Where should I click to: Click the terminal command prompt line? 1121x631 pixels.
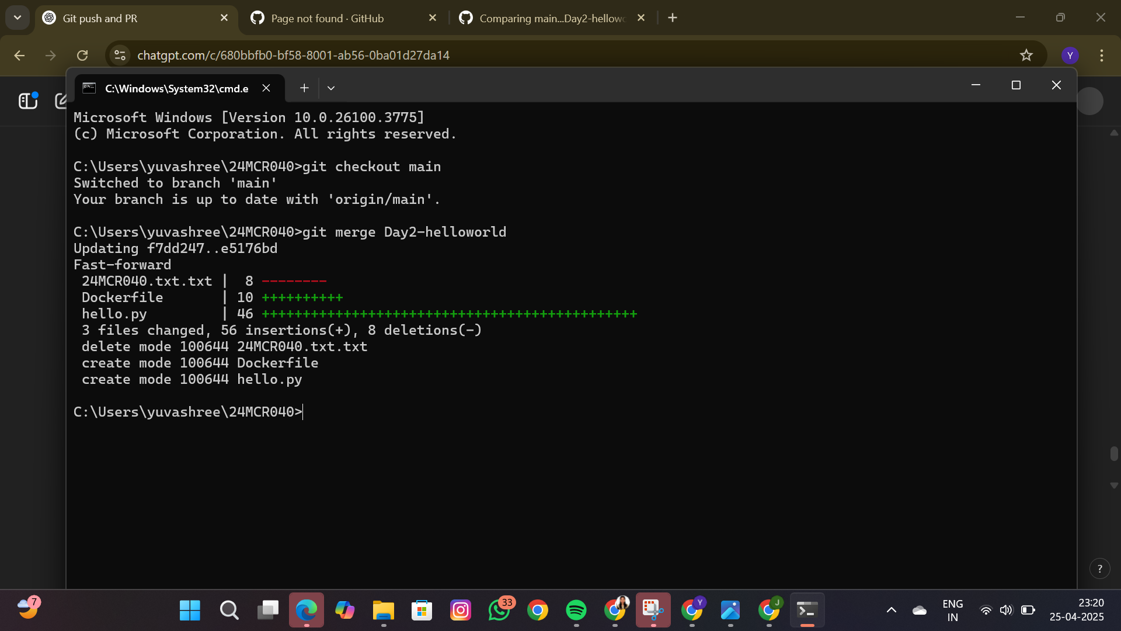tap(188, 412)
